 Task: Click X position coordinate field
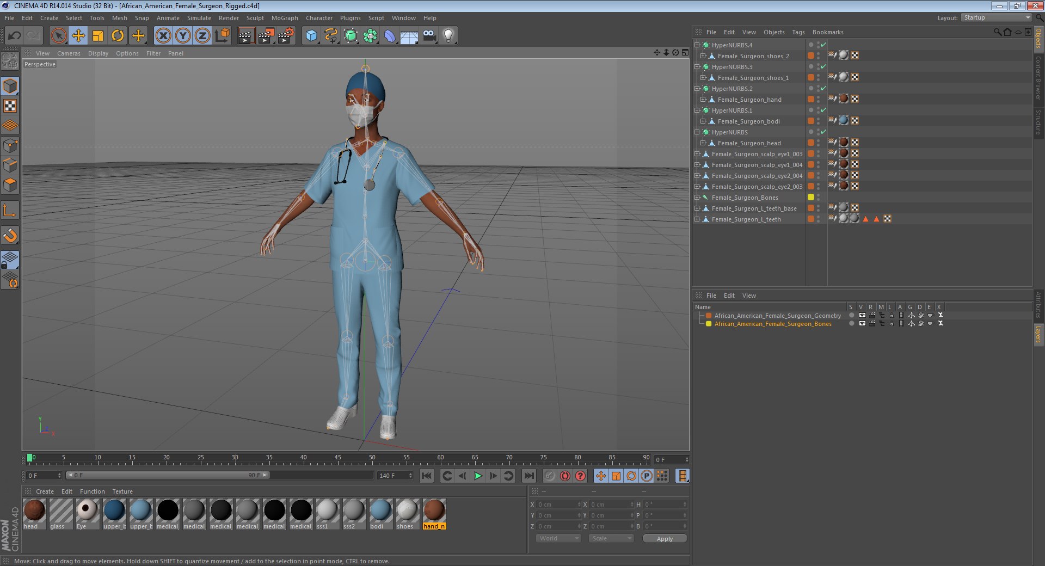[x=558, y=505]
